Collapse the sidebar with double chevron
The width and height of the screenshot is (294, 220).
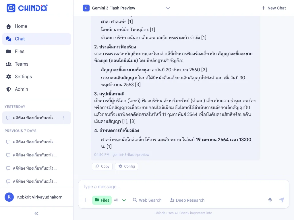point(36,213)
